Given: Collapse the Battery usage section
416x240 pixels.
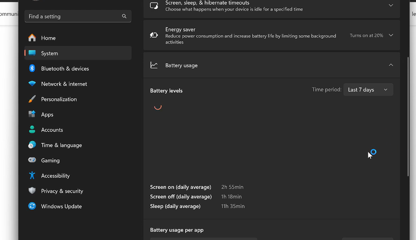Looking at the screenshot, I should coord(391,65).
